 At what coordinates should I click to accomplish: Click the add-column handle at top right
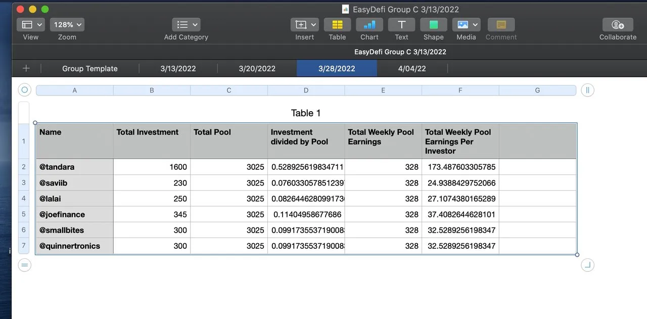coord(587,90)
